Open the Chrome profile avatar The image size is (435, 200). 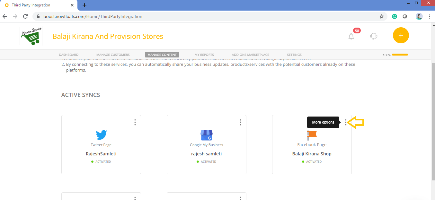coord(419,16)
